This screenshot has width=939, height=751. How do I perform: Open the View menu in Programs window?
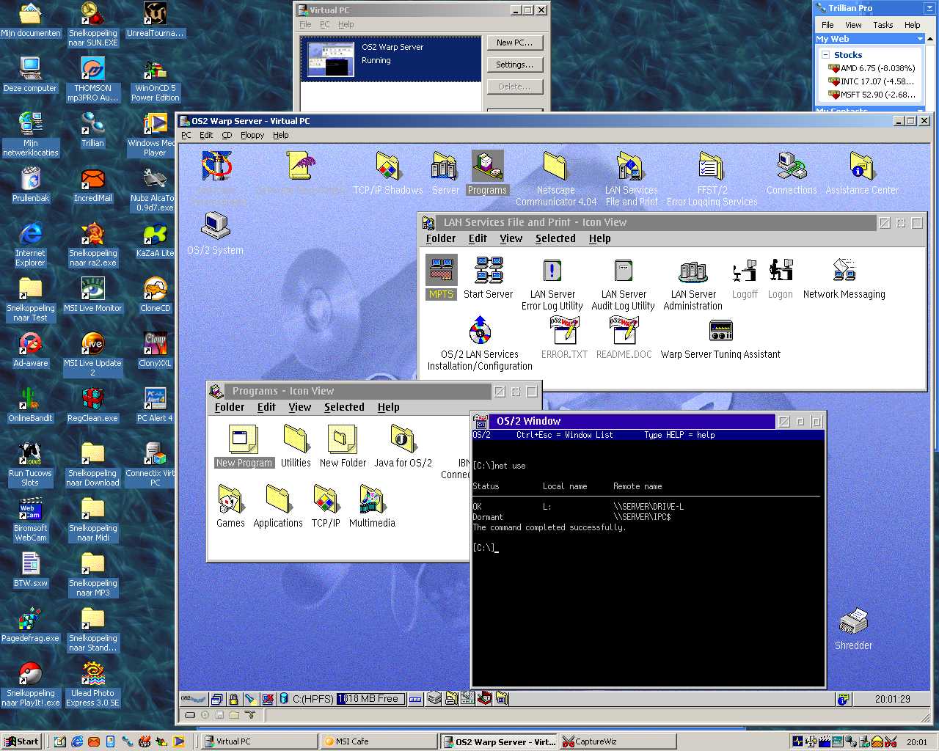[299, 407]
